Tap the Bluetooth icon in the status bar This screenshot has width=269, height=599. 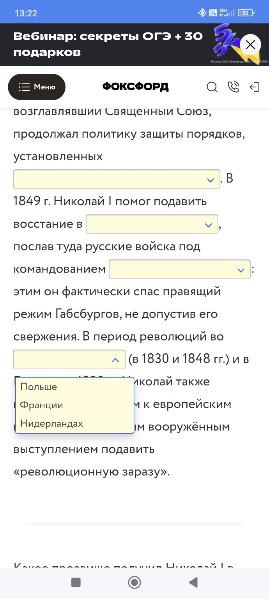202,12
